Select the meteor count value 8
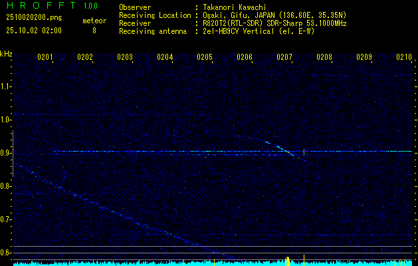Image resolution: width=418 pixels, height=266 pixels. point(94,31)
